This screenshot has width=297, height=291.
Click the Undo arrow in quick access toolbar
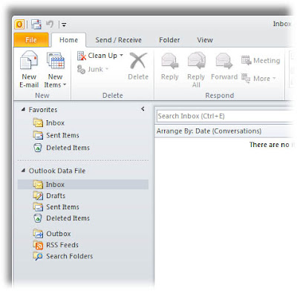click(50, 24)
